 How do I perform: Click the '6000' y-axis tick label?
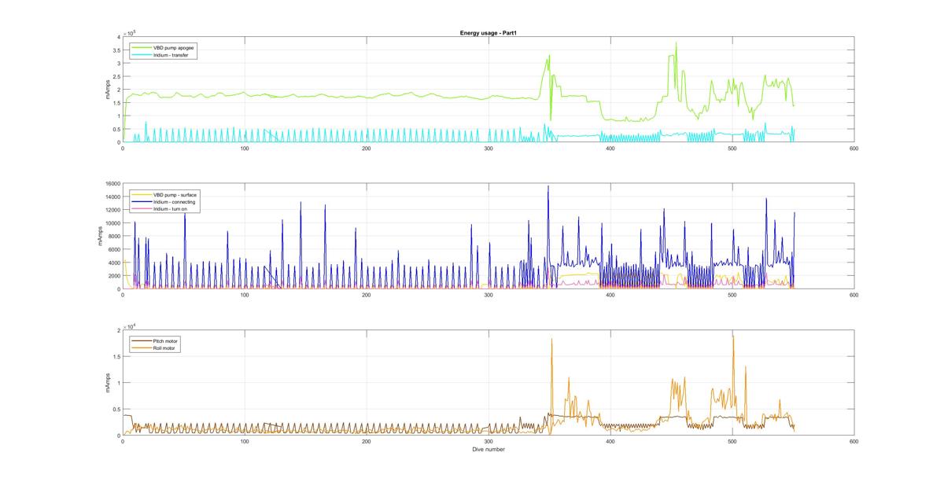pyautogui.click(x=112, y=250)
